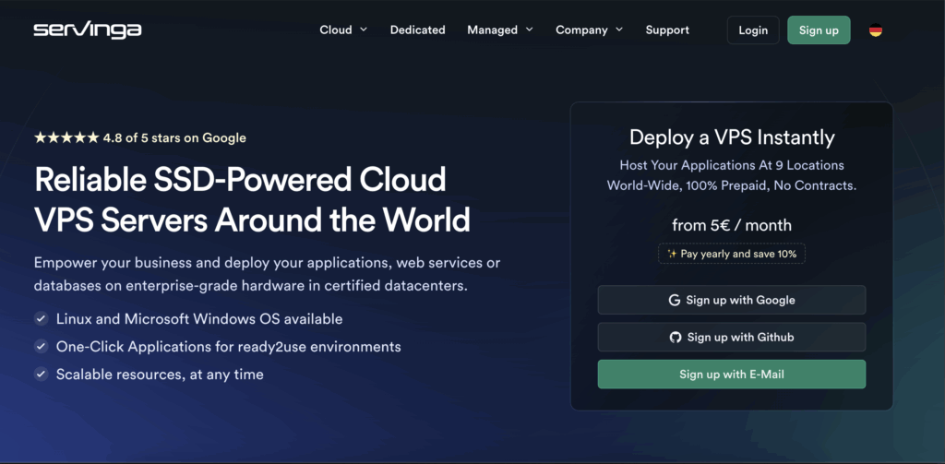The width and height of the screenshot is (945, 464).
Task: Click the 4.8 of 5 stars Google text
Action: click(x=174, y=138)
